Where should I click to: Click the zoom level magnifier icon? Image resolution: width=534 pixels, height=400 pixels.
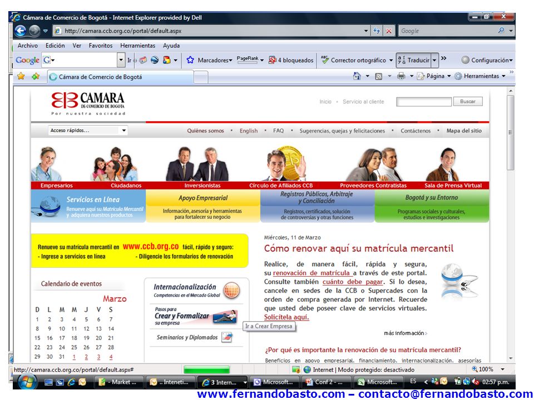pyautogui.click(x=474, y=369)
